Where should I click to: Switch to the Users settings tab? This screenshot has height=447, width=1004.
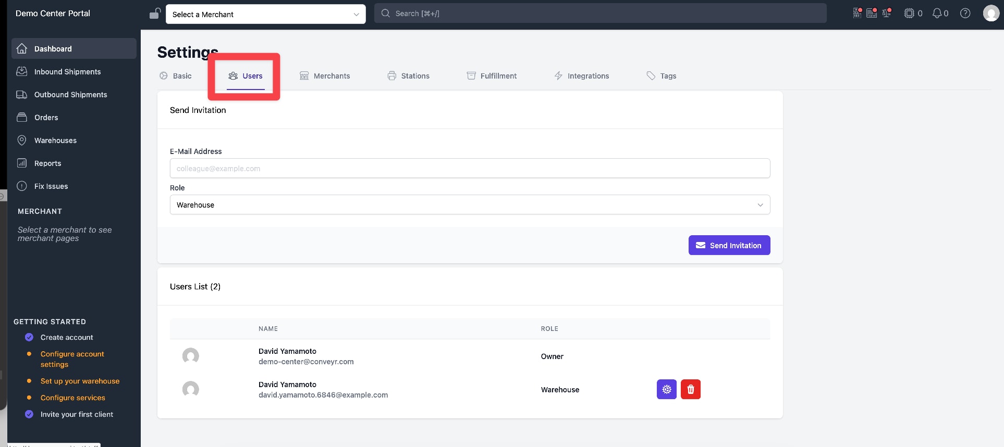coord(246,76)
